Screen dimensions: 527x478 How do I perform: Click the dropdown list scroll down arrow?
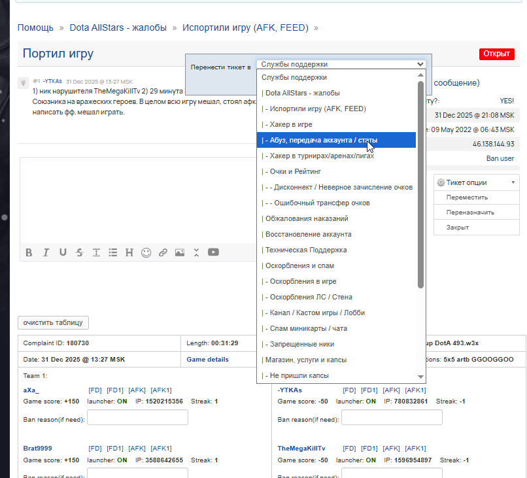pyautogui.click(x=420, y=377)
